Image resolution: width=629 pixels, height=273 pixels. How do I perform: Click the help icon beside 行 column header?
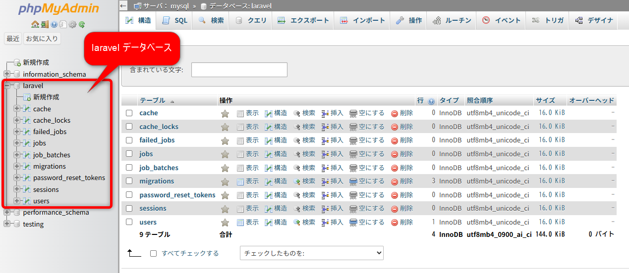[x=431, y=101]
